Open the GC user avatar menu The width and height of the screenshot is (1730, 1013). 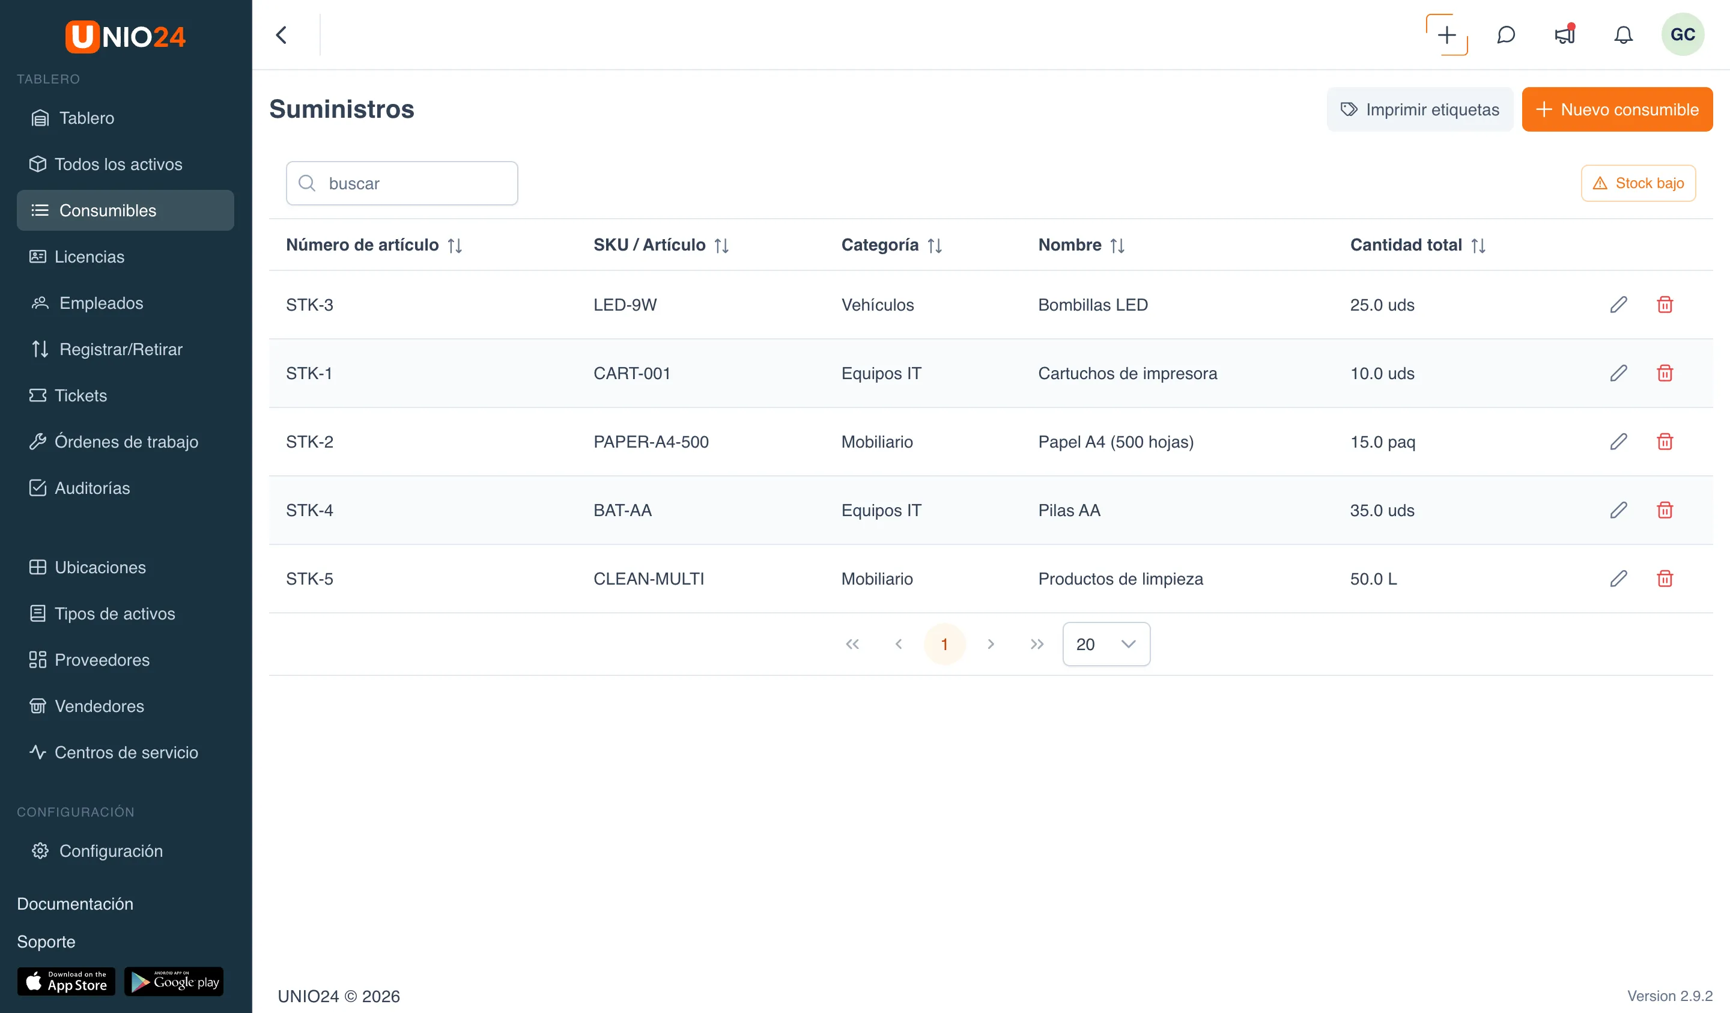pyautogui.click(x=1682, y=34)
